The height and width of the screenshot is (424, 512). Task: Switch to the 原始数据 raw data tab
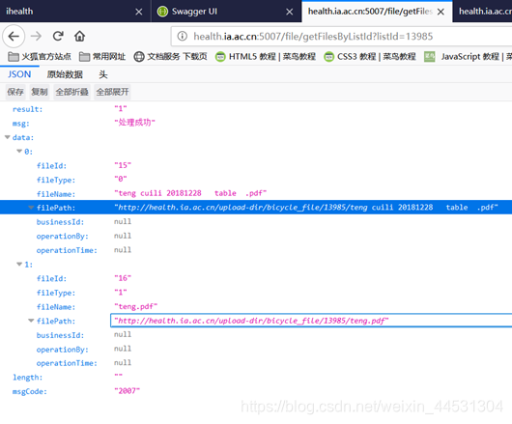click(65, 74)
